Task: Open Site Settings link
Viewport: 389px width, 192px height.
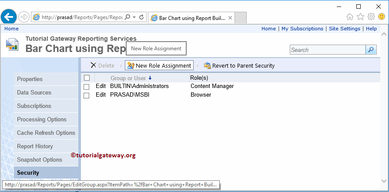Action: [x=344, y=29]
